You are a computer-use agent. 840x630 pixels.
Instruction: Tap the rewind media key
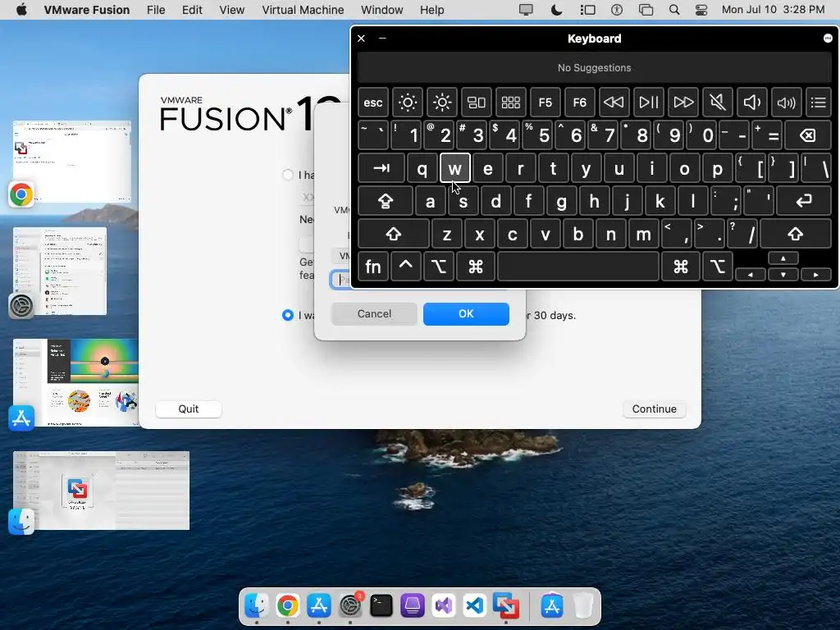614,103
